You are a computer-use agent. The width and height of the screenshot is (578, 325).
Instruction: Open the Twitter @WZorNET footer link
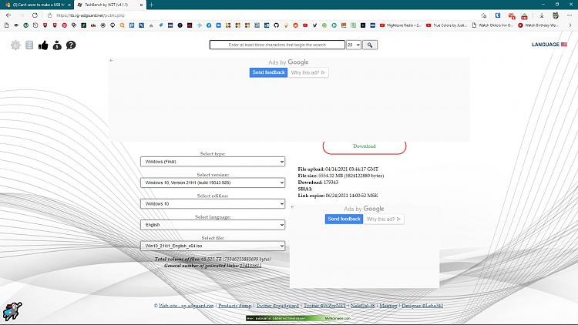pos(324,306)
